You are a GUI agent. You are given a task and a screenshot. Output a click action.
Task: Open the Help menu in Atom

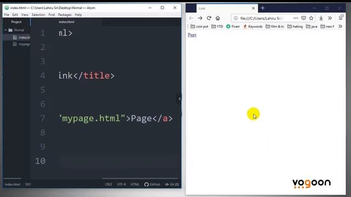tap(78, 15)
